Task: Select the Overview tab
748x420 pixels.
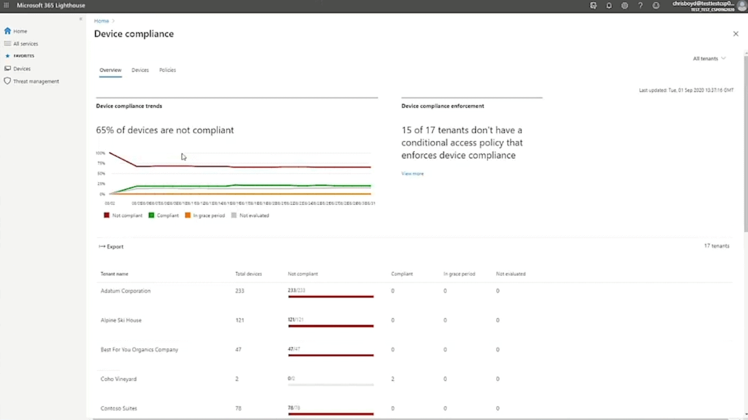Action: (x=110, y=70)
